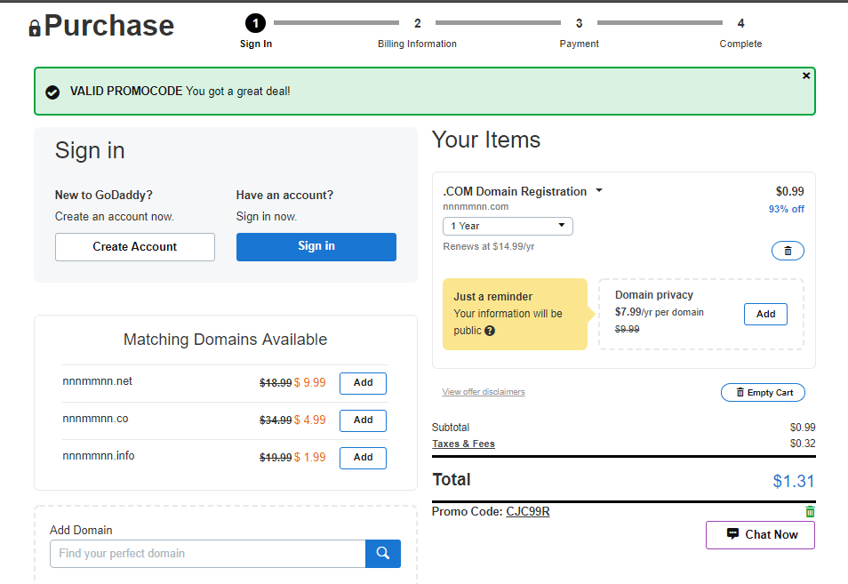Click the blue Sign in button
The width and height of the screenshot is (848, 584).
(316, 247)
